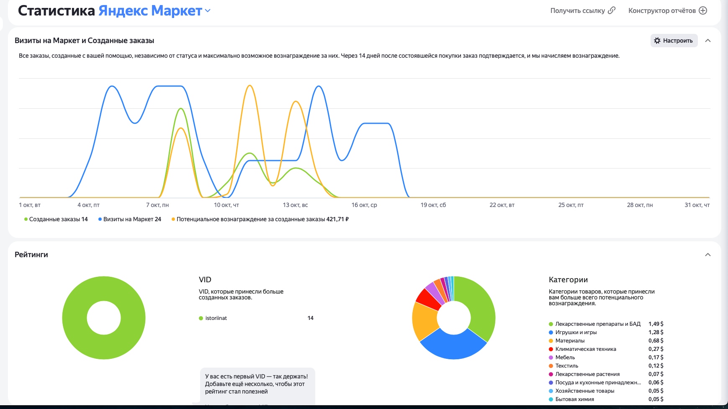Click the plus circle icon by Конструктор отчётов
This screenshot has height=409, width=728.
pyautogui.click(x=703, y=10)
